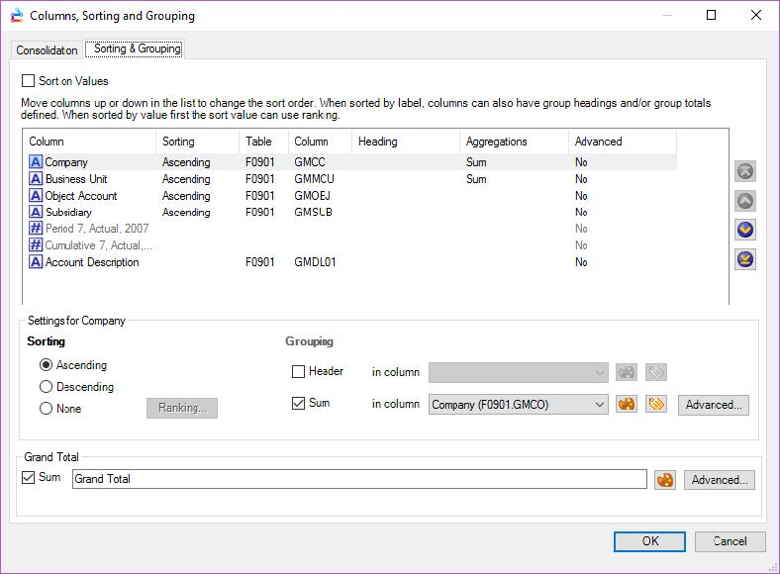Open the disabled Header in column dropdown
The height and width of the screenshot is (574, 780).
[519, 372]
